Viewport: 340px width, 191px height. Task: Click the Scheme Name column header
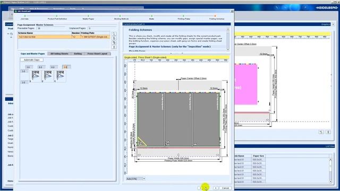point(45,33)
